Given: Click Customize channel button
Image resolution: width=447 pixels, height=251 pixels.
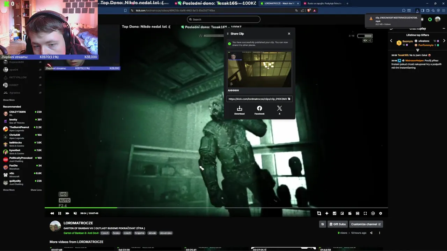Looking at the screenshot, I should coord(366,224).
